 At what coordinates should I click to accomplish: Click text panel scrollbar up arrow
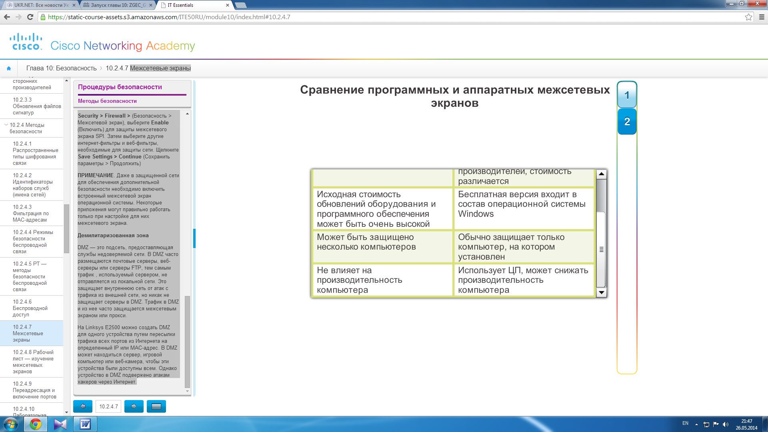click(187, 114)
